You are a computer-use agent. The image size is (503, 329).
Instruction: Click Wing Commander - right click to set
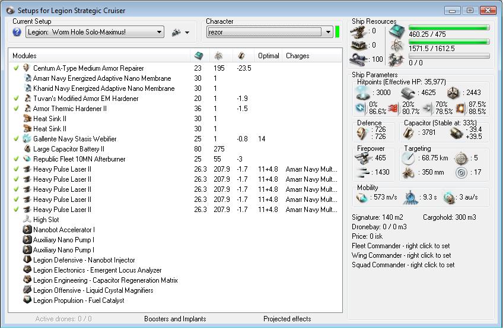point(402,255)
